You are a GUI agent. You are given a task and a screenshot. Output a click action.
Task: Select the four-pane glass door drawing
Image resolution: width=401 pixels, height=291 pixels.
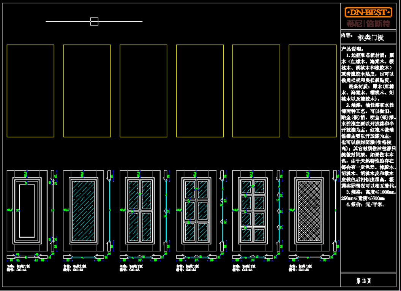(x=140, y=210)
